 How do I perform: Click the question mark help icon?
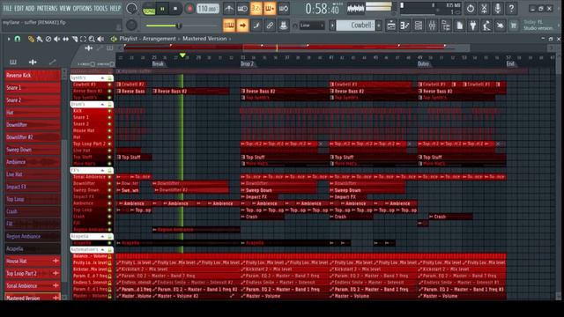click(511, 8)
